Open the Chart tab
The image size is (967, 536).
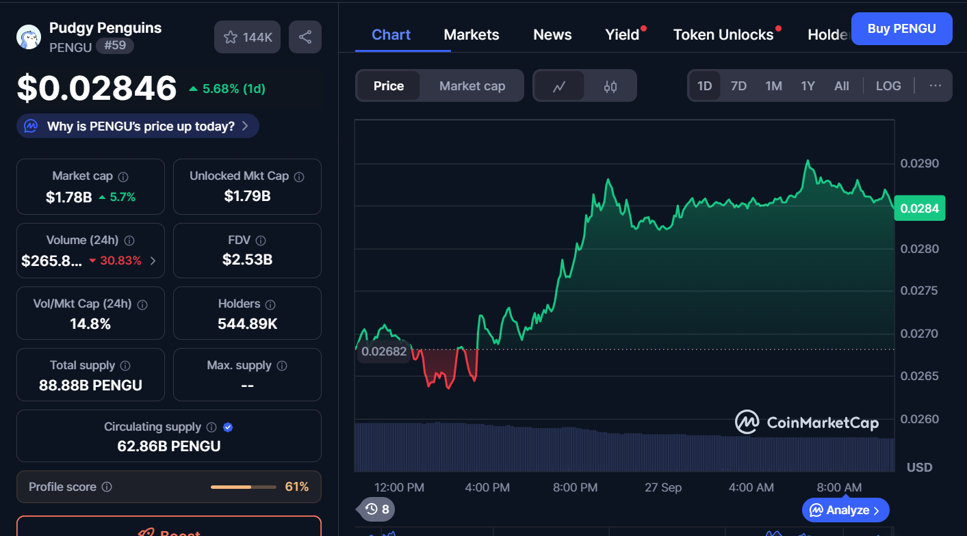(391, 35)
